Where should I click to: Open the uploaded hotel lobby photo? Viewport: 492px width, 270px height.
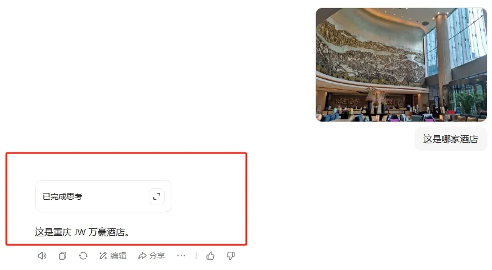[x=401, y=65]
